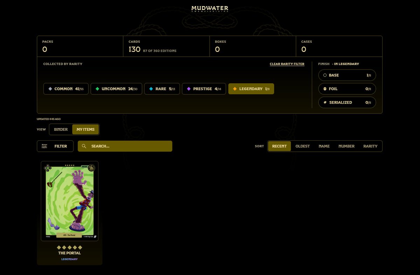
Task: Click Clear Rarity Filter link
Action: [x=287, y=64]
